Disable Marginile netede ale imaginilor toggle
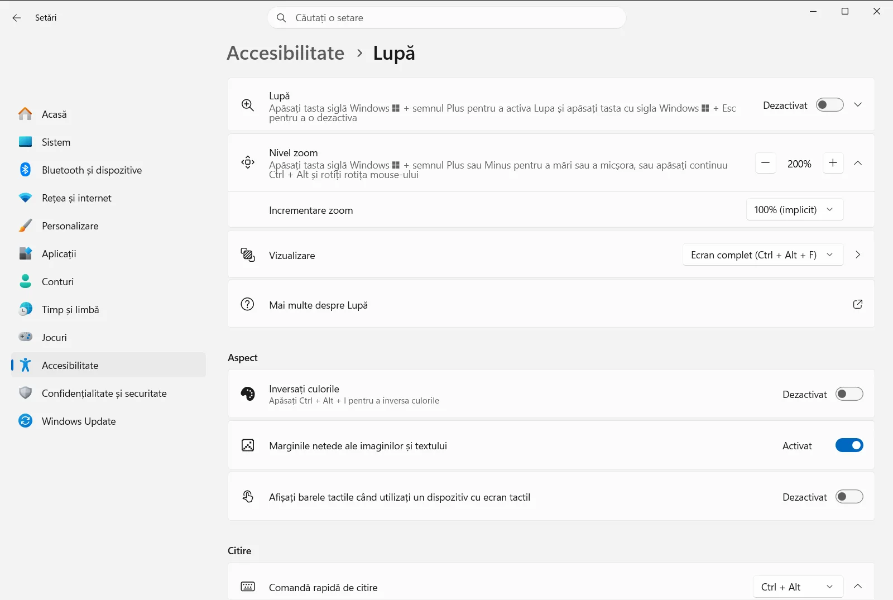 849,445
